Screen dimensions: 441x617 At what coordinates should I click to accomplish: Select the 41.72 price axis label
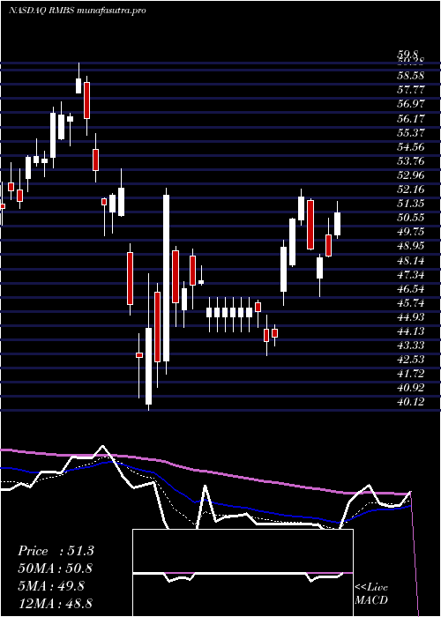409,374
